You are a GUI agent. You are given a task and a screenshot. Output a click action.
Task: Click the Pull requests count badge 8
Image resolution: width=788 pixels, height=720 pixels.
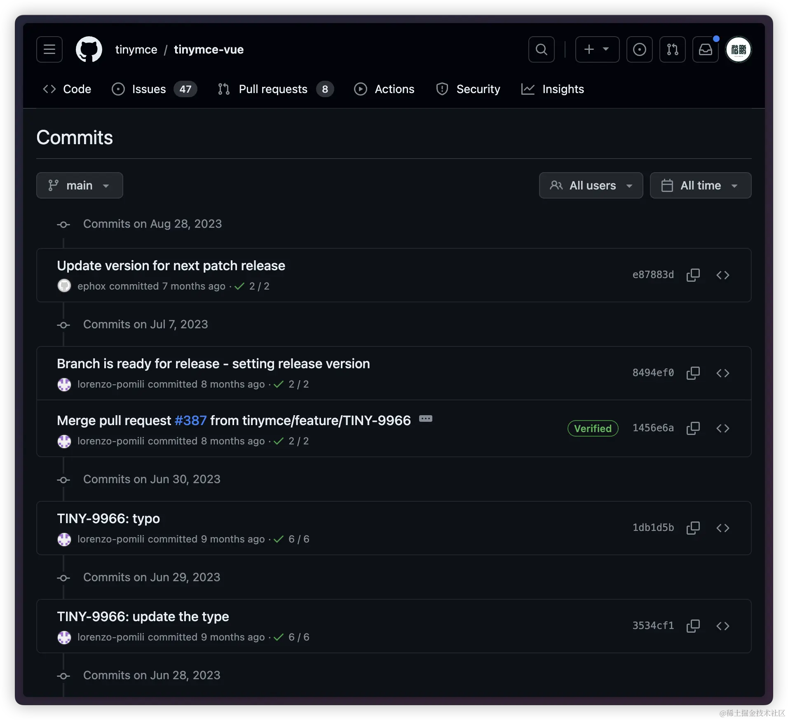pos(325,89)
